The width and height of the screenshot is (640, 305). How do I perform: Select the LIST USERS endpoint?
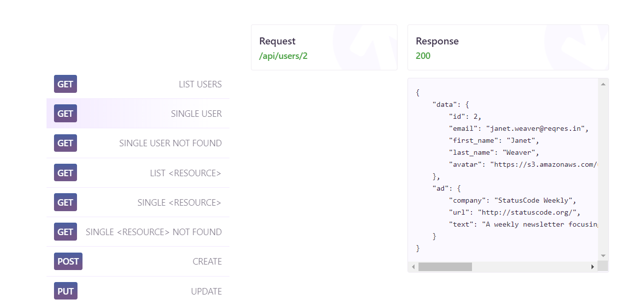[200, 84]
